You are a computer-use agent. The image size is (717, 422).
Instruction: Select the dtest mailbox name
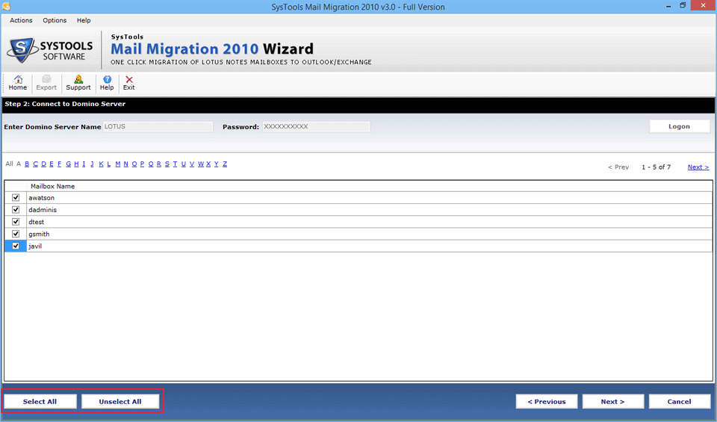pos(37,222)
